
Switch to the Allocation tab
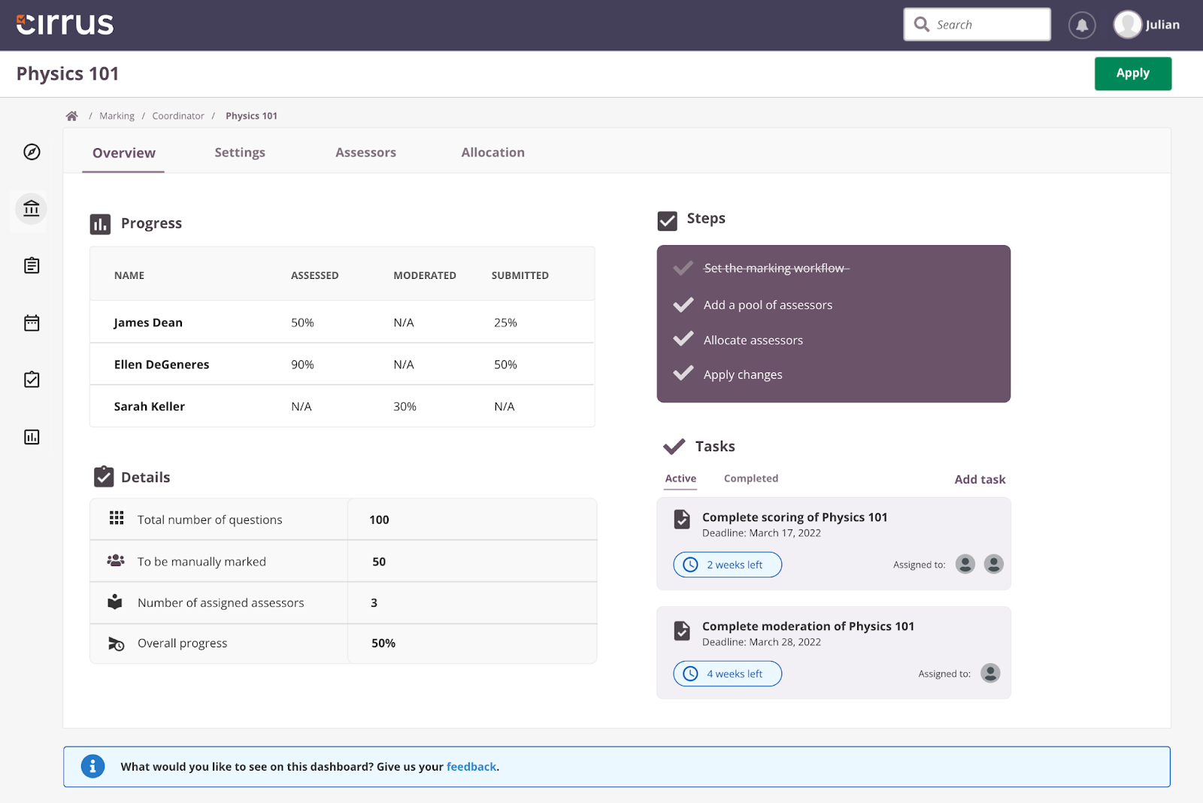coord(492,153)
